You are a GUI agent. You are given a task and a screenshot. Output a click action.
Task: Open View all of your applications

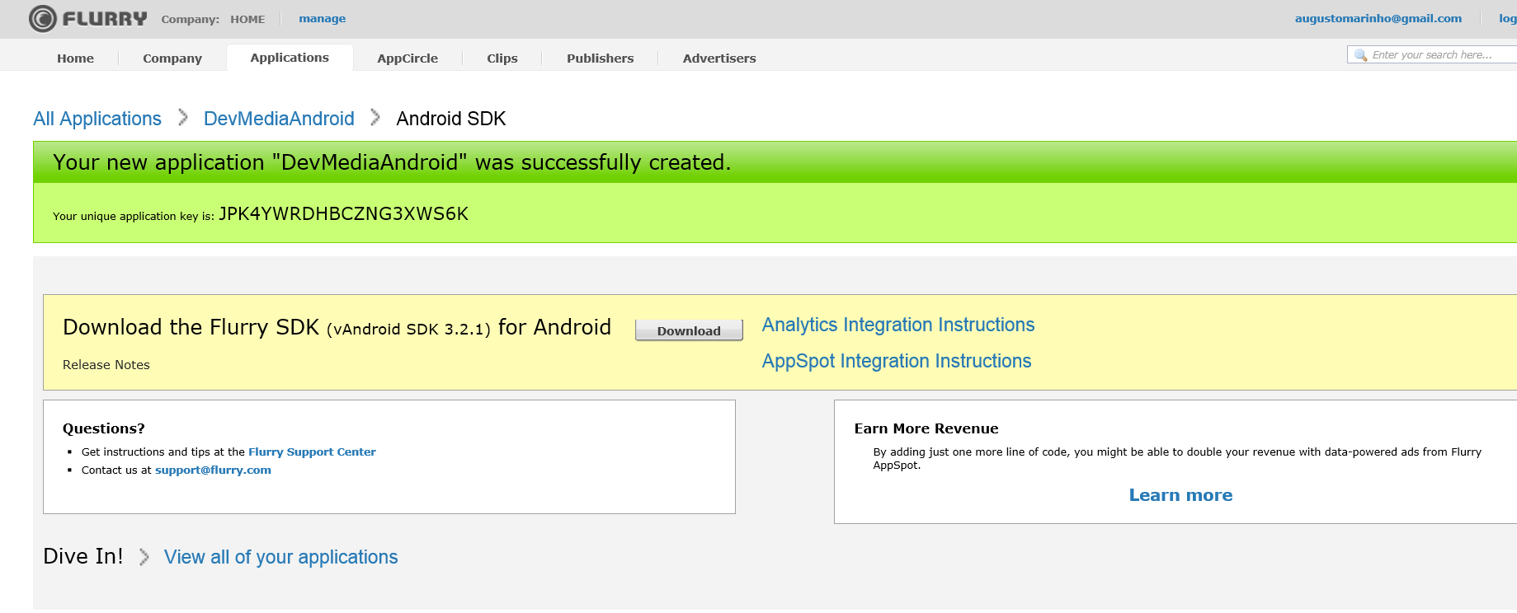click(x=280, y=557)
